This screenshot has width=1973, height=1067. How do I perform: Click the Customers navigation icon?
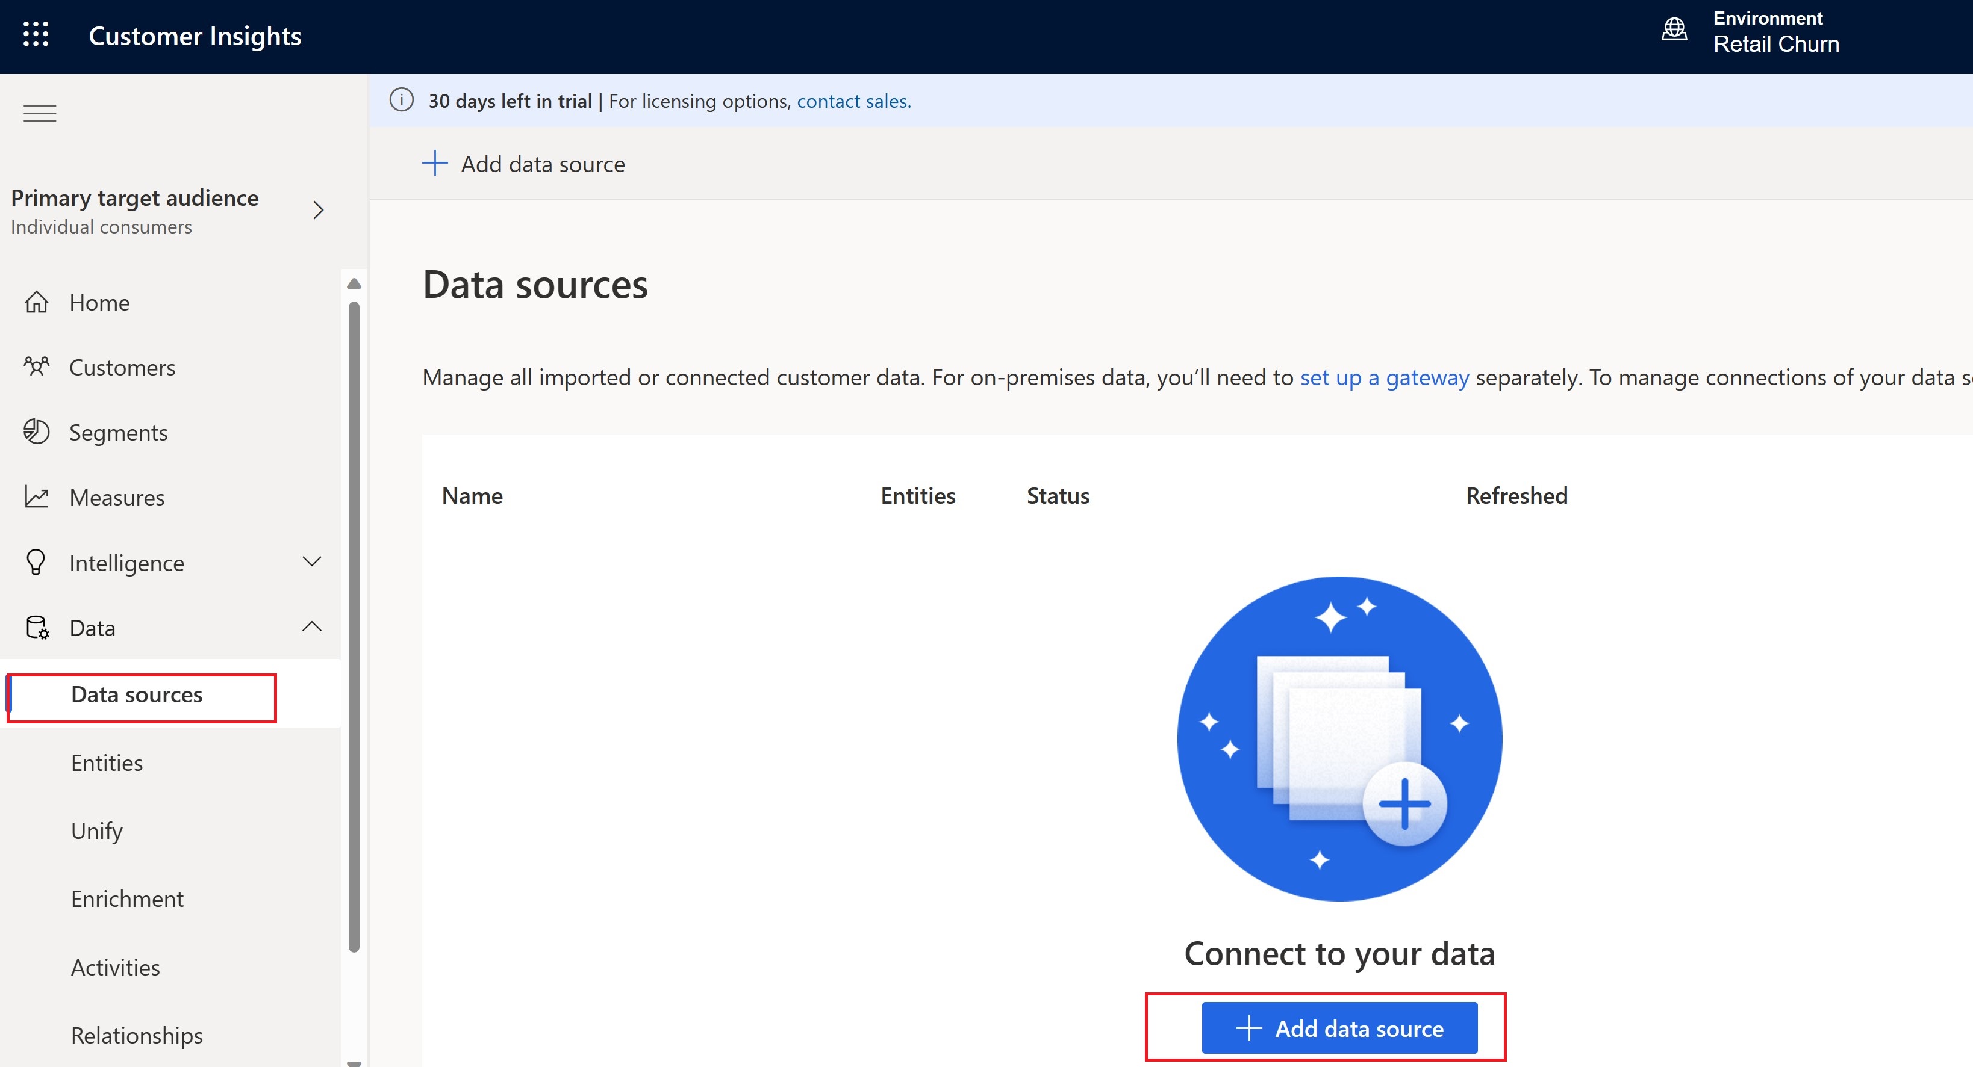[36, 365]
